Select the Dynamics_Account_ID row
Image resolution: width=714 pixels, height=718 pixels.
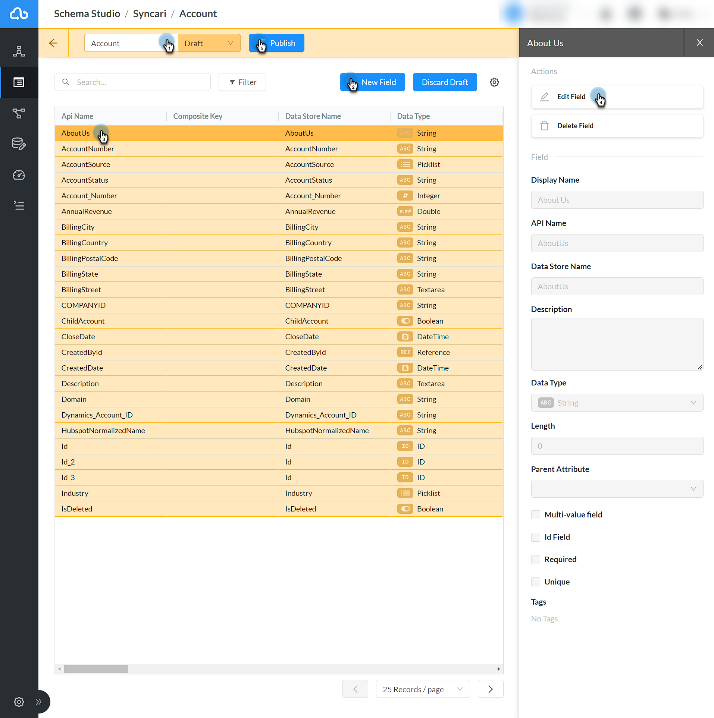point(279,415)
